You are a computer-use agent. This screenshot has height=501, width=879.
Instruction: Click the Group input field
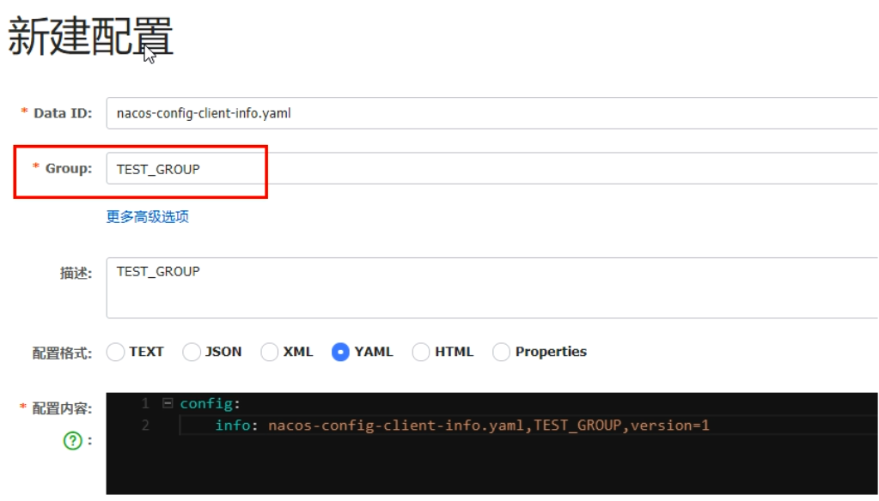tap(492, 168)
